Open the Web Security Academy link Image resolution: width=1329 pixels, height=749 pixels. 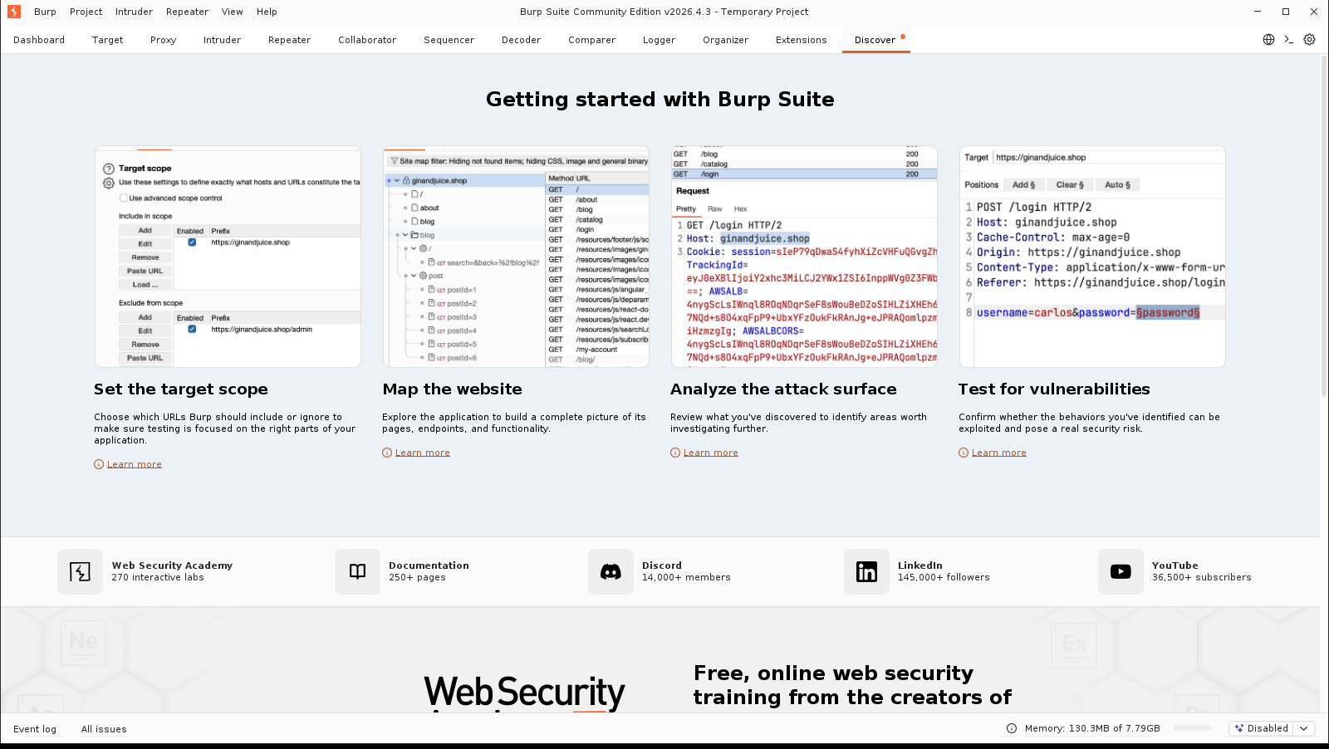(x=172, y=565)
